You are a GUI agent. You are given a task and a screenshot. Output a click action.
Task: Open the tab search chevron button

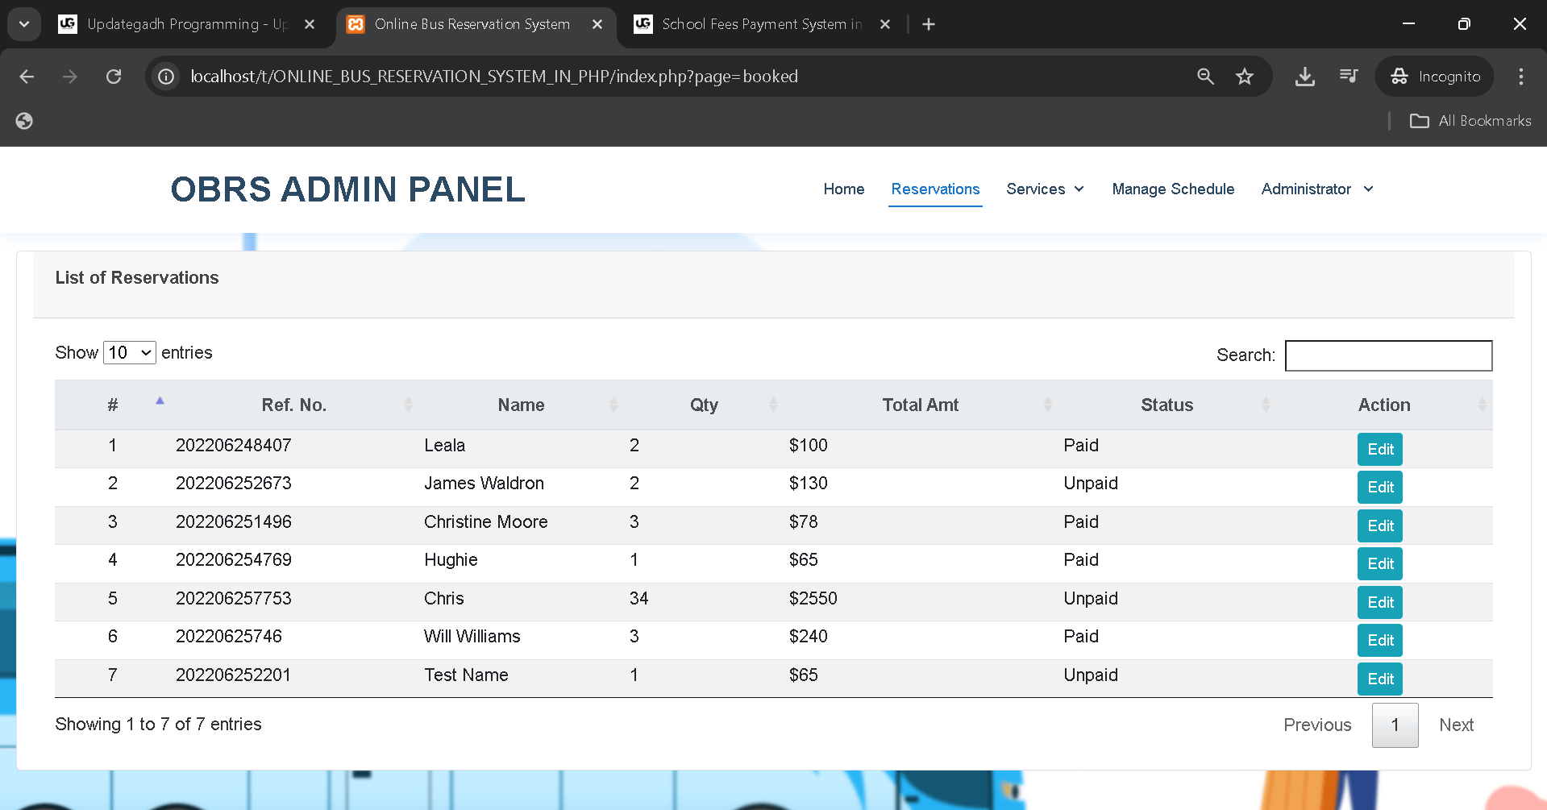(x=24, y=24)
